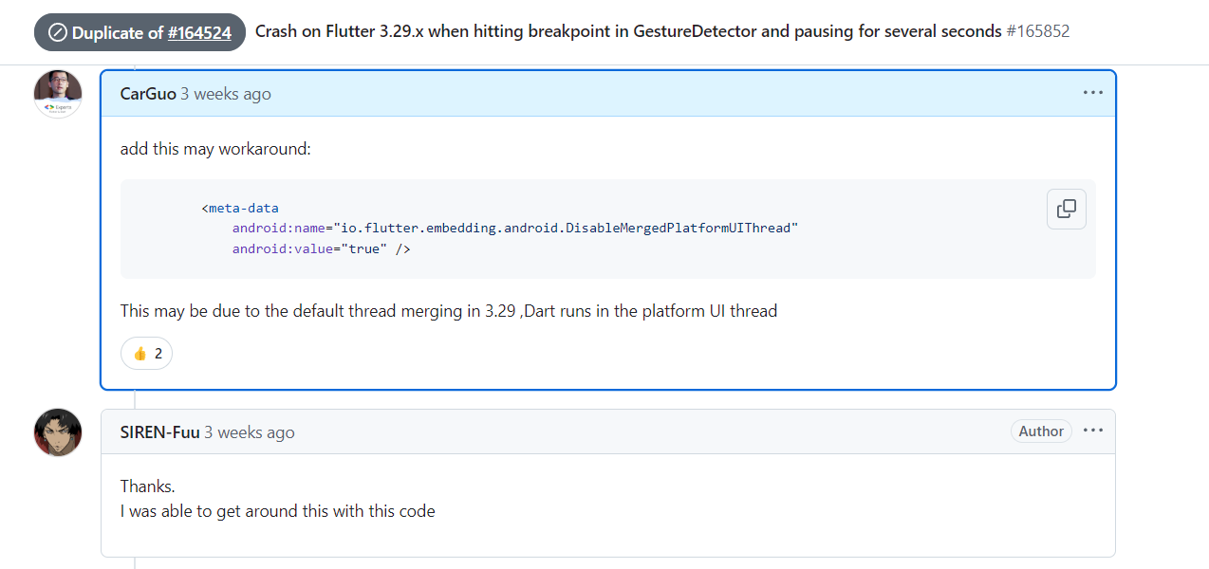The image size is (1209, 569).
Task: Open options menu on CarGuo's comment
Action: click(1093, 93)
